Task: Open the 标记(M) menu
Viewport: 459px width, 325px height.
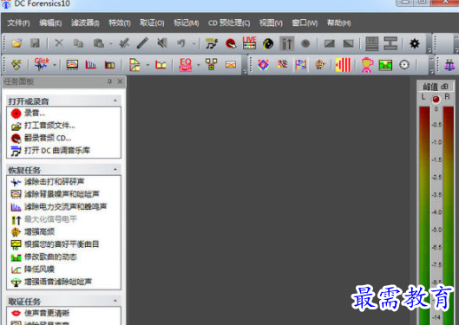Action: pos(187,23)
